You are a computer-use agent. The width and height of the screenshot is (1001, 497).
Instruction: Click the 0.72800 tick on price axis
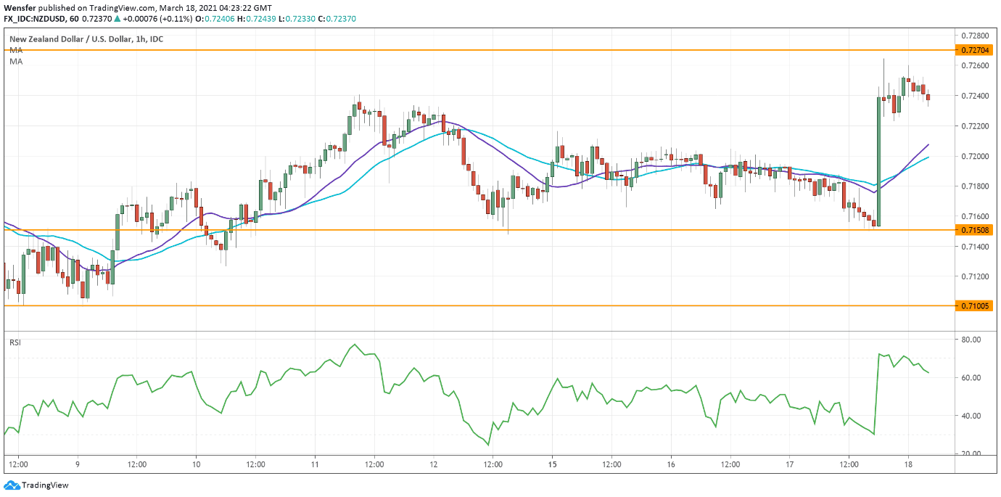point(974,36)
